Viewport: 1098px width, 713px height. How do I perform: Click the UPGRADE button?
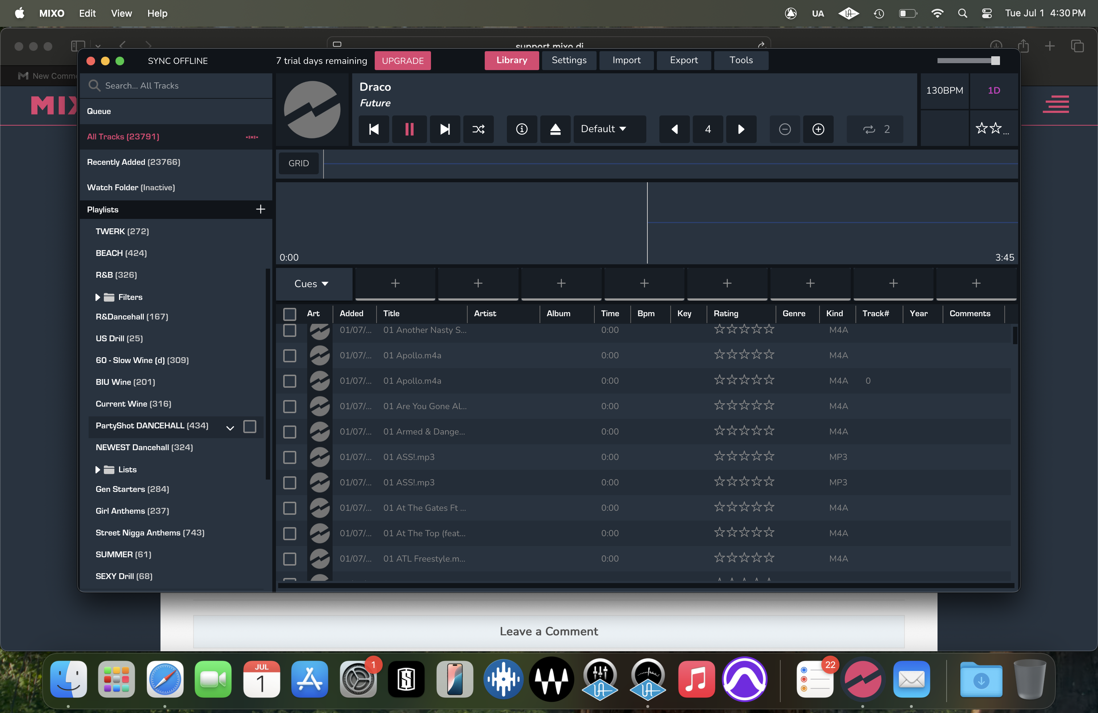click(x=402, y=61)
